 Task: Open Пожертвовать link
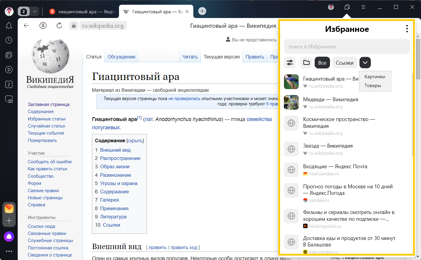tap(42, 140)
